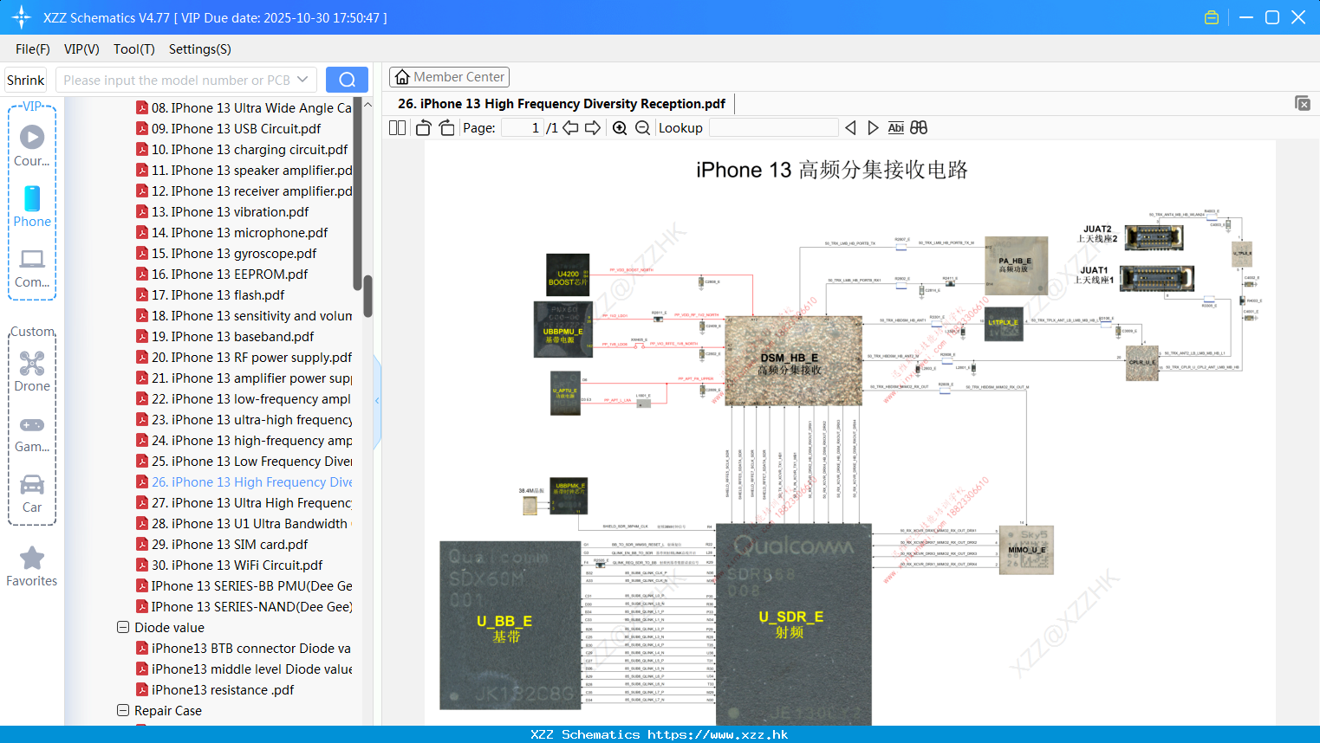Select the MIMO_U_E chip in schematic
The image size is (1320, 743).
1026,550
